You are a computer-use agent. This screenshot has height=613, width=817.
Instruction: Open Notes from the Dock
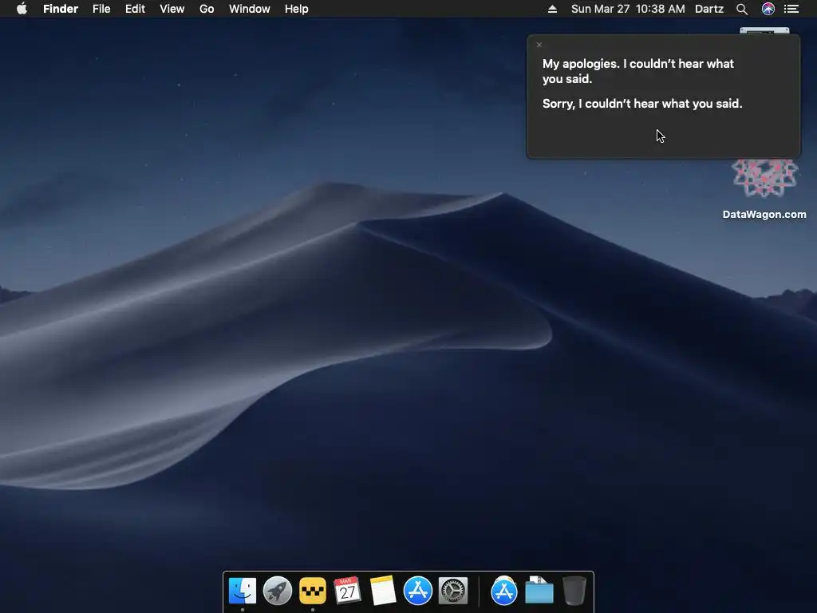(x=382, y=591)
